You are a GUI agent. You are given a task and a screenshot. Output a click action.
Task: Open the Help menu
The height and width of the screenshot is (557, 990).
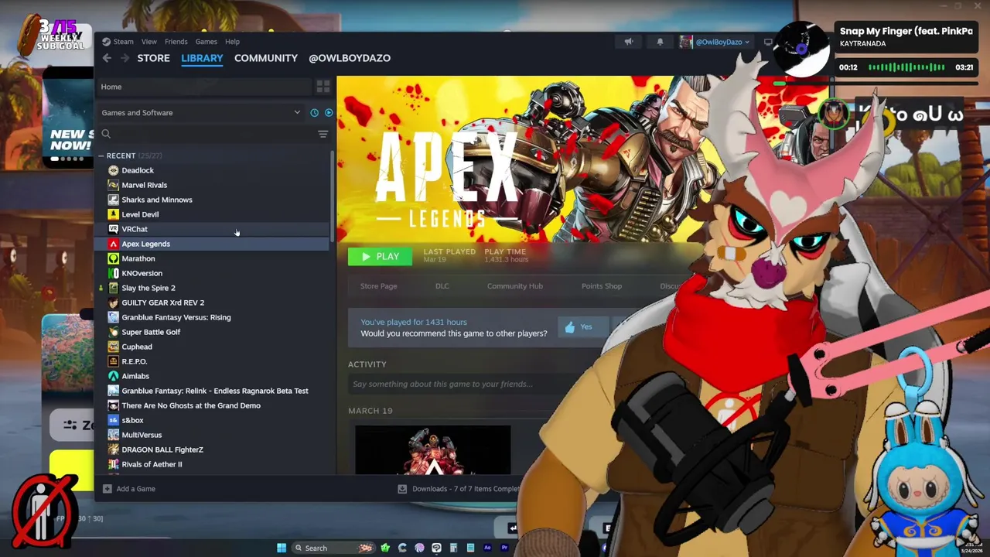pos(232,42)
